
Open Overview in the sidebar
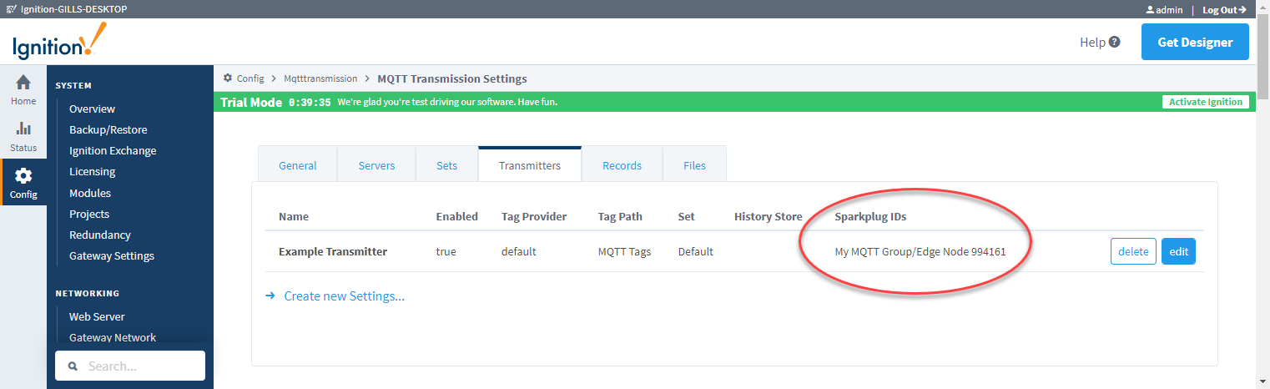click(92, 109)
